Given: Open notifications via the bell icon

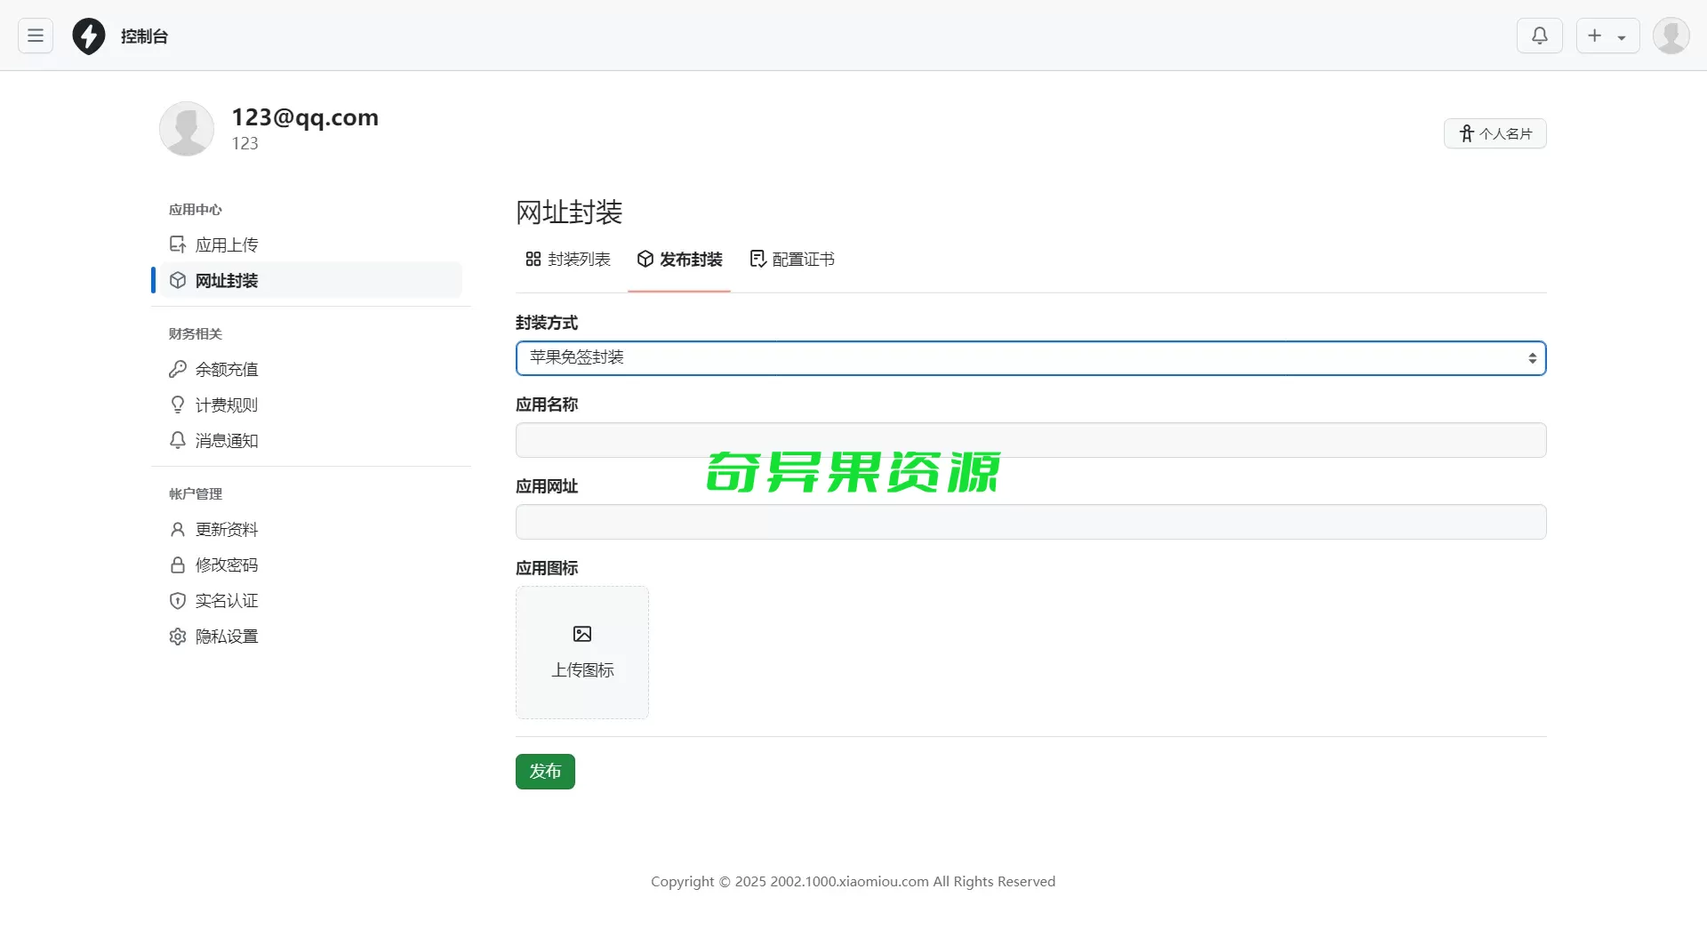Looking at the screenshot, I should 1540,36.
